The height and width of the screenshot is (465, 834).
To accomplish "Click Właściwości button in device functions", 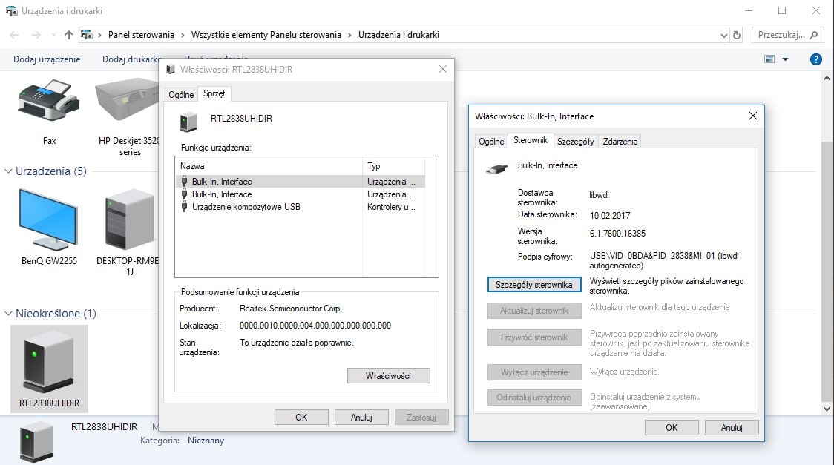I will [388, 376].
